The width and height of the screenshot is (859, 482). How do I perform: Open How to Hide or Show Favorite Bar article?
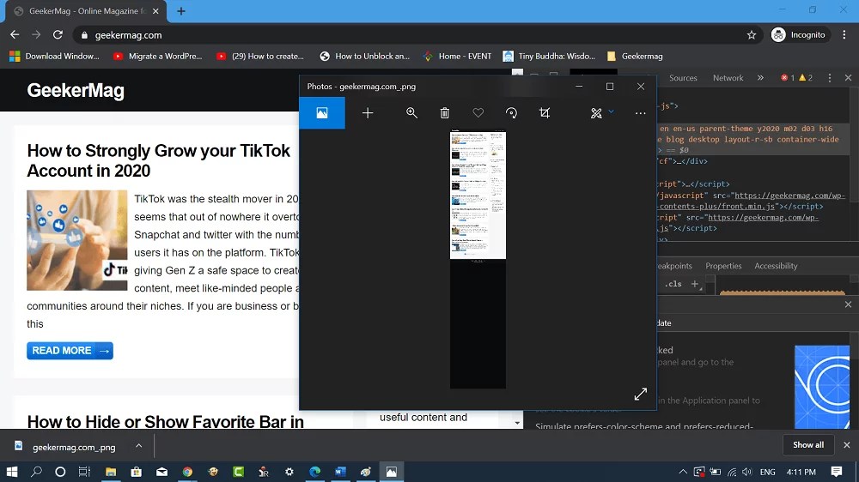pyautogui.click(x=166, y=422)
